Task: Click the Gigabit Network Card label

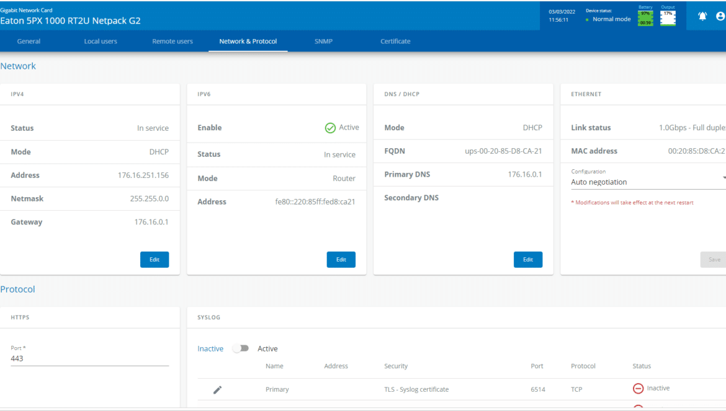Action: pyautogui.click(x=27, y=10)
